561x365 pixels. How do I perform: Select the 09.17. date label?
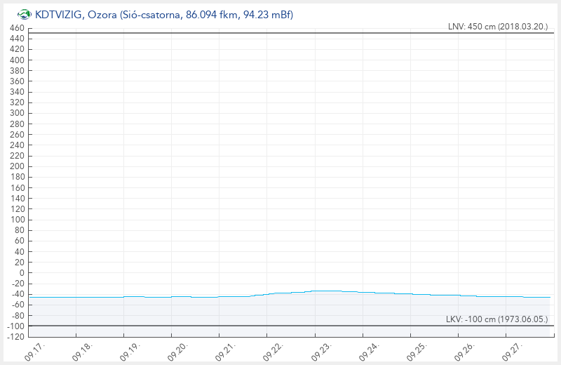(x=34, y=351)
